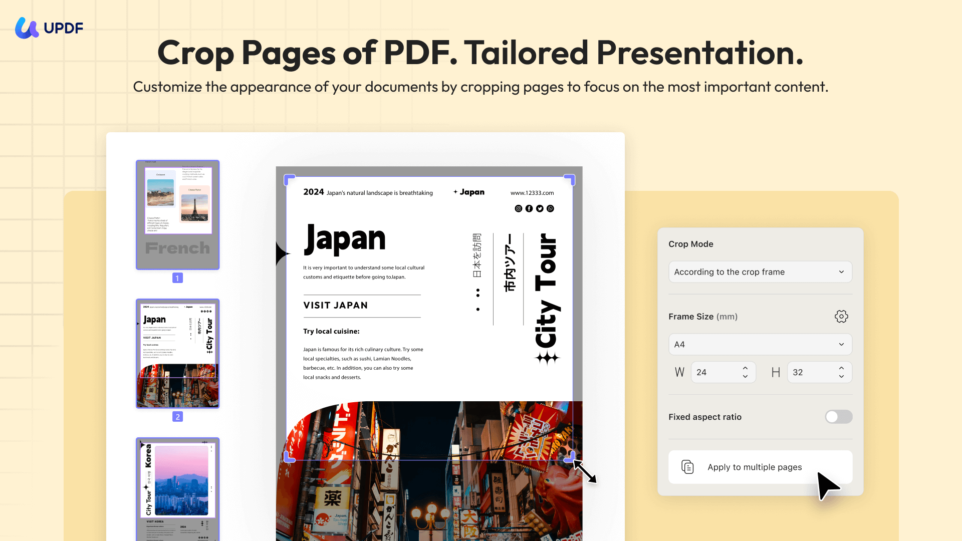
Task: Open the Crop Mode dropdown
Action: click(760, 272)
